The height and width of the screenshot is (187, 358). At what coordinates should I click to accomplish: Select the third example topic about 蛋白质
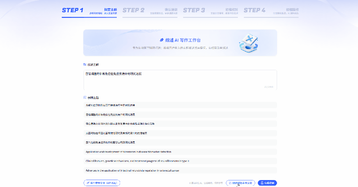[180, 124]
